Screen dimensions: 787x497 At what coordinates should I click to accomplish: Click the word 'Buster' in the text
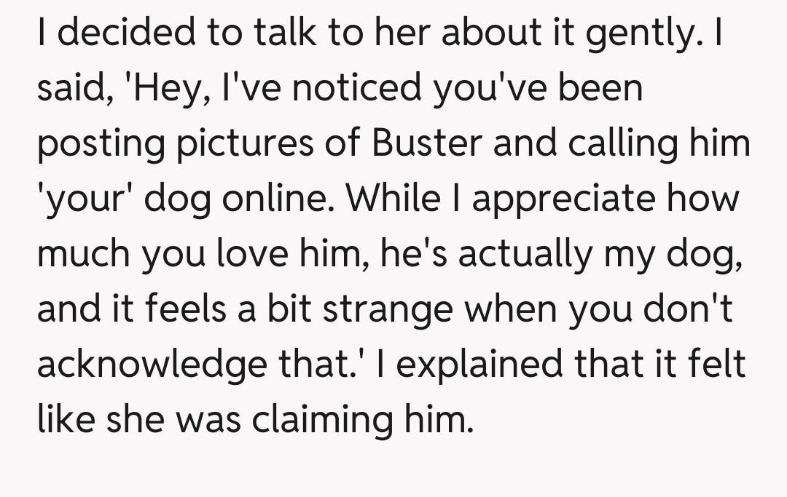(427, 143)
